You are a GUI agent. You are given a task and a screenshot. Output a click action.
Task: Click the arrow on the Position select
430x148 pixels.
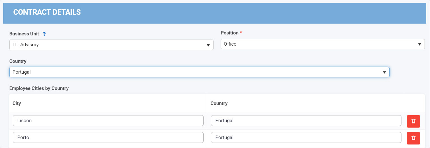tap(419, 44)
